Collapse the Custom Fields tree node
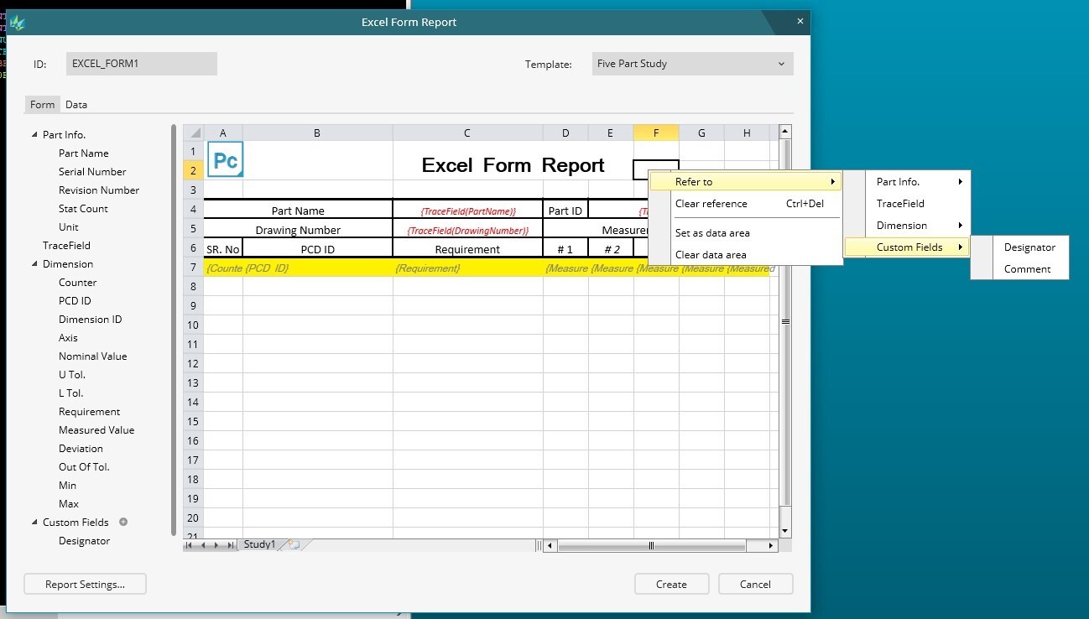The image size is (1089, 619). pos(34,523)
